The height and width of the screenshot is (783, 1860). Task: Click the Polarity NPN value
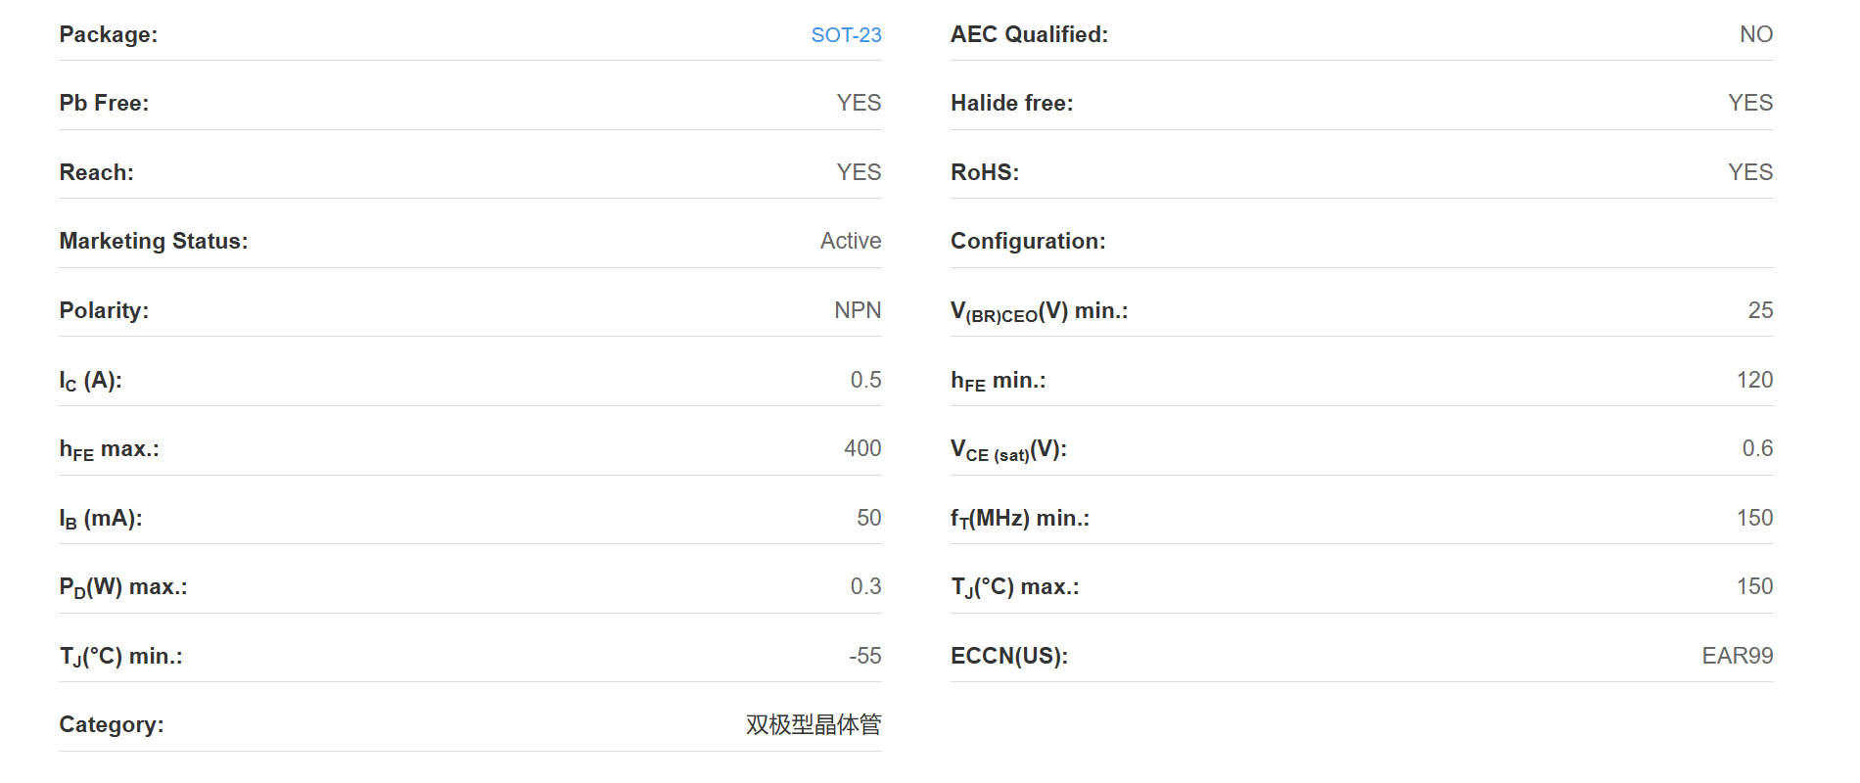[x=858, y=311]
